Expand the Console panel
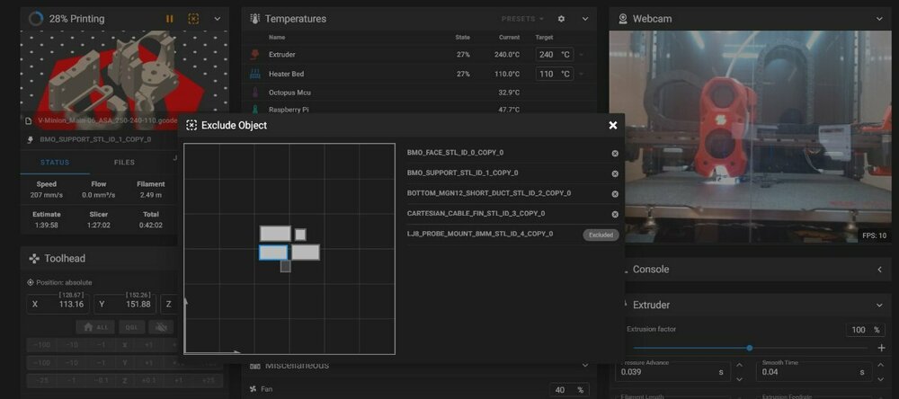The height and width of the screenshot is (399, 899). (x=879, y=270)
